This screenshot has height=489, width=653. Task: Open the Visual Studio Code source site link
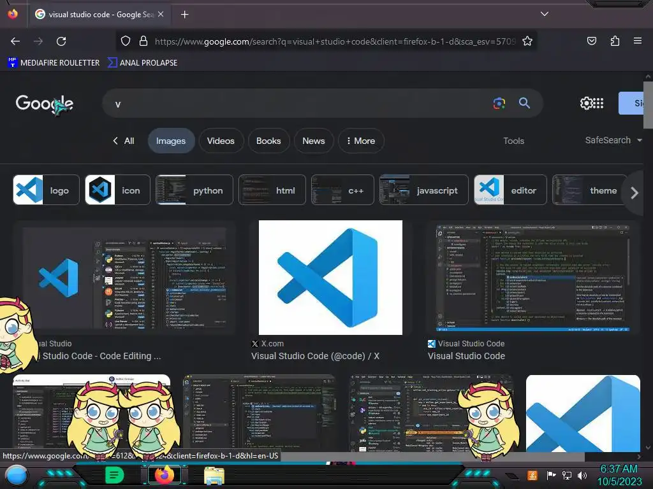(466, 344)
